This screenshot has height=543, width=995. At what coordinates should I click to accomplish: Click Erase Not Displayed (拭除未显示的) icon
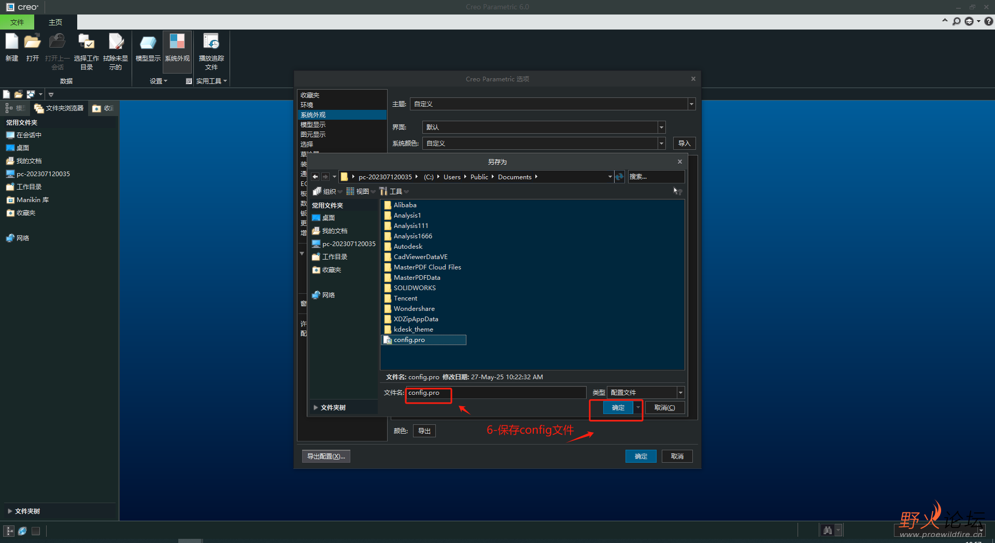[116, 42]
